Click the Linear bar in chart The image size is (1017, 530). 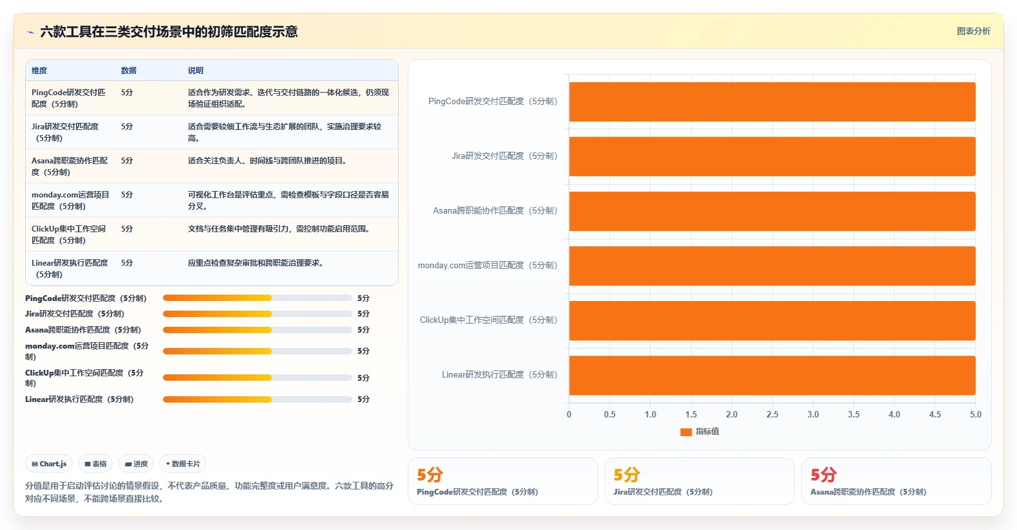point(772,375)
